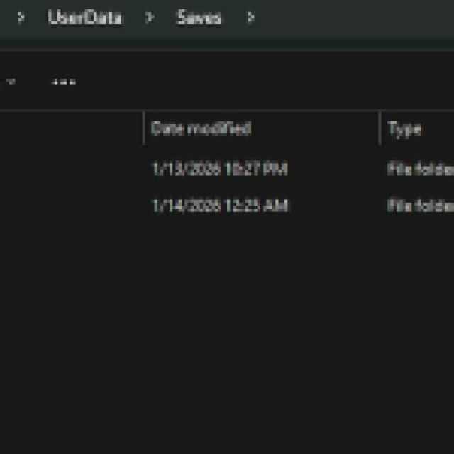Click the divider left of Date modified header
454x454 pixels.
[144, 128]
